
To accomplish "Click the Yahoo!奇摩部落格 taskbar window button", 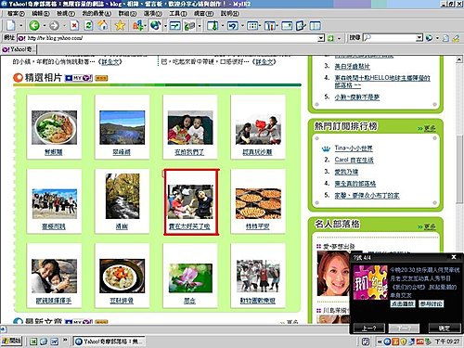I will 110,342.
